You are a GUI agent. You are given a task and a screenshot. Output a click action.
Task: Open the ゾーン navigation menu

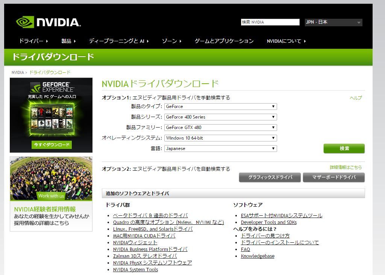coord(171,41)
